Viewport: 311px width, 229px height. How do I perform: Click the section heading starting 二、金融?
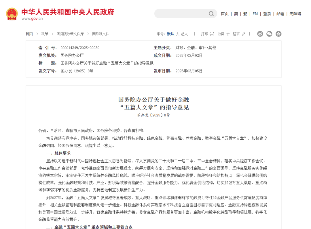pyautogui.click(x=89, y=227)
